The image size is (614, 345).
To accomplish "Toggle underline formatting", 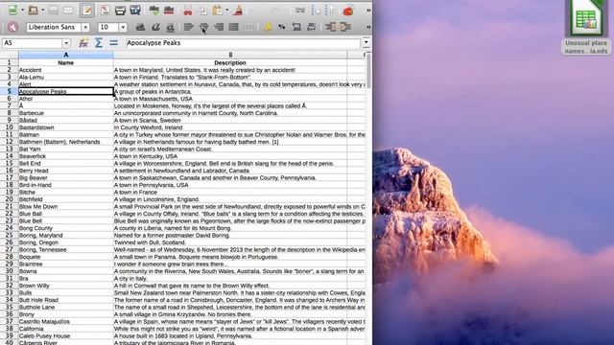I will [170, 27].
